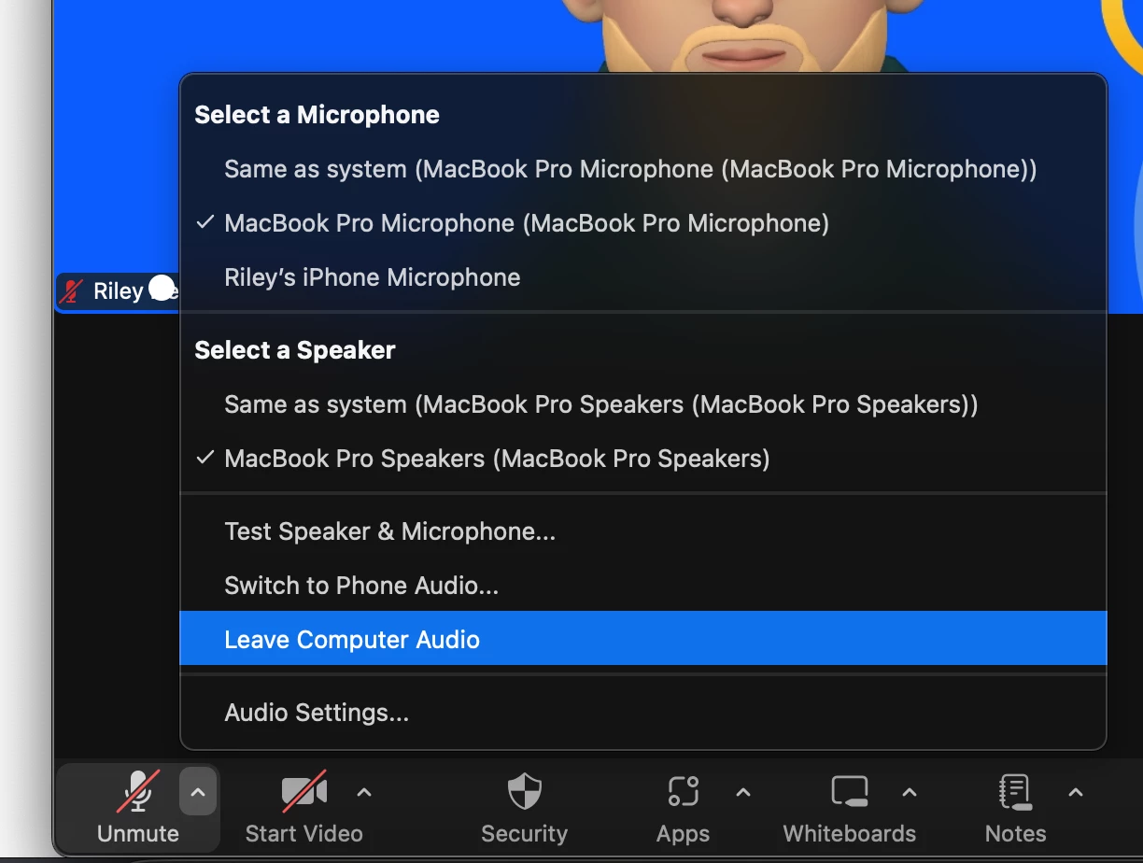Image resolution: width=1143 pixels, height=863 pixels.
Task: Select MacBook Pro Microphone option
Action: click(x=642, y=223)
